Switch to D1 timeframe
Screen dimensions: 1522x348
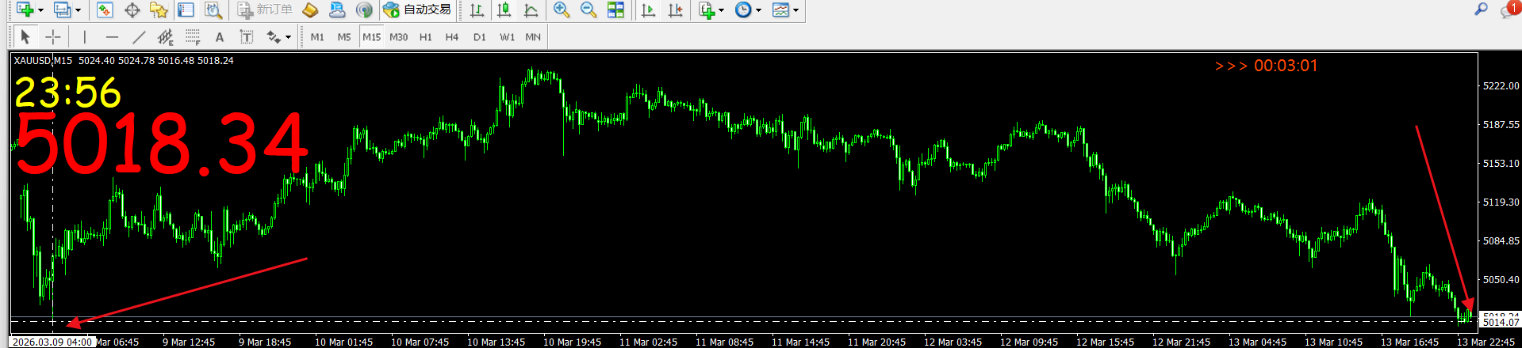point(480,36)
